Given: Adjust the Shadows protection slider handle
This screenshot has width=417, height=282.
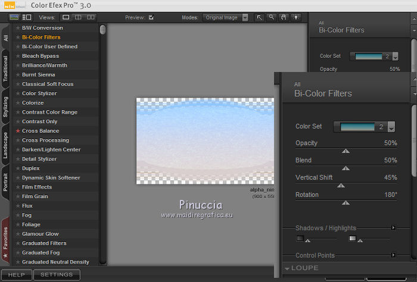Looking at the screenshot, I should [308, 240].
